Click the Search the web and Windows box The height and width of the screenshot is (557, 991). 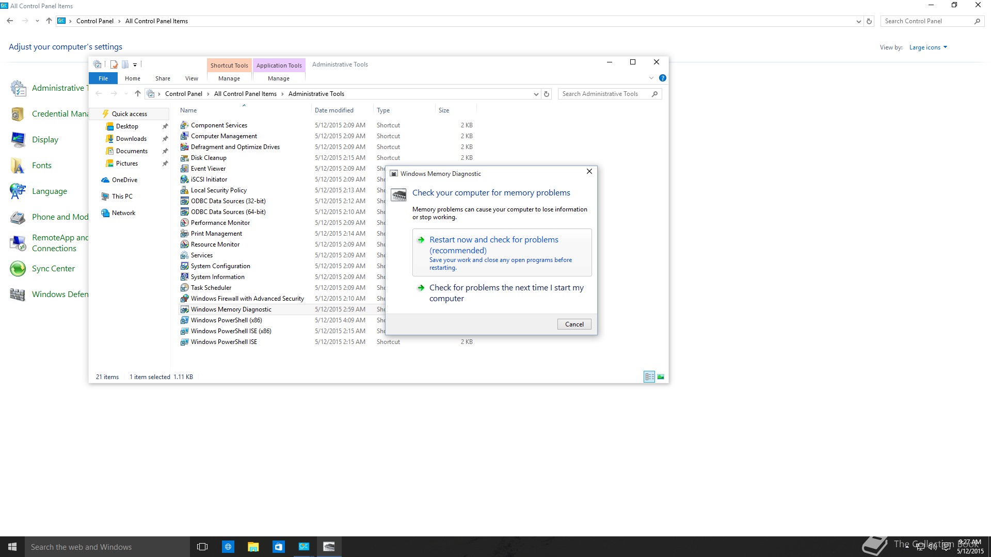(x=107, y=547)
